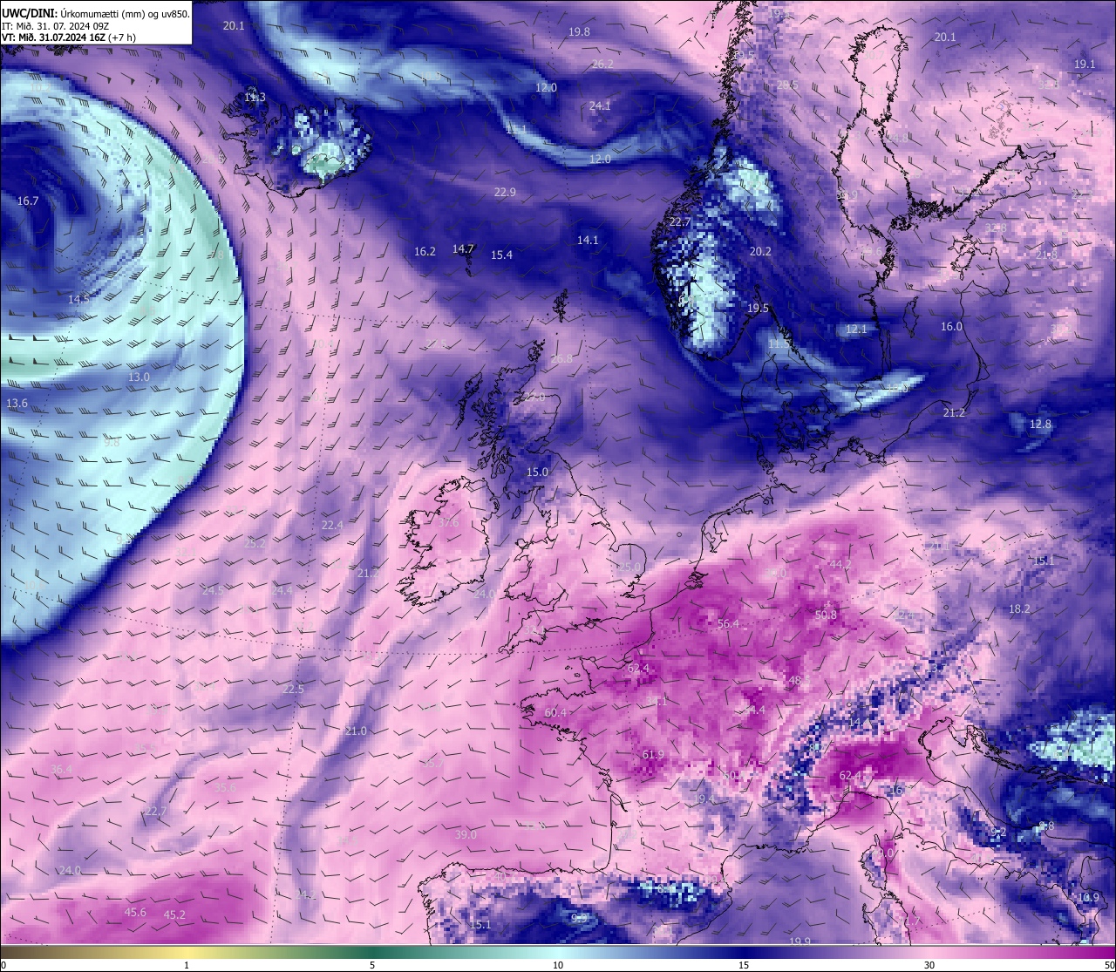The height and width of the screenshot is (972, 1116).
Task: Click the 39.0 value in Bay of Biscay
Action: click(466, 835)
